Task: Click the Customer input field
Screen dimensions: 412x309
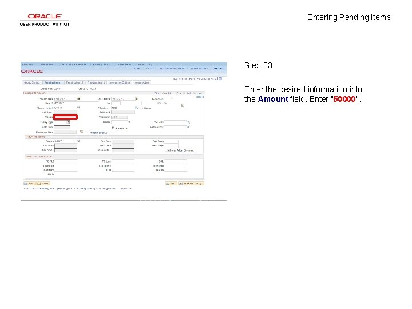Action: click(x=123, y=108)
